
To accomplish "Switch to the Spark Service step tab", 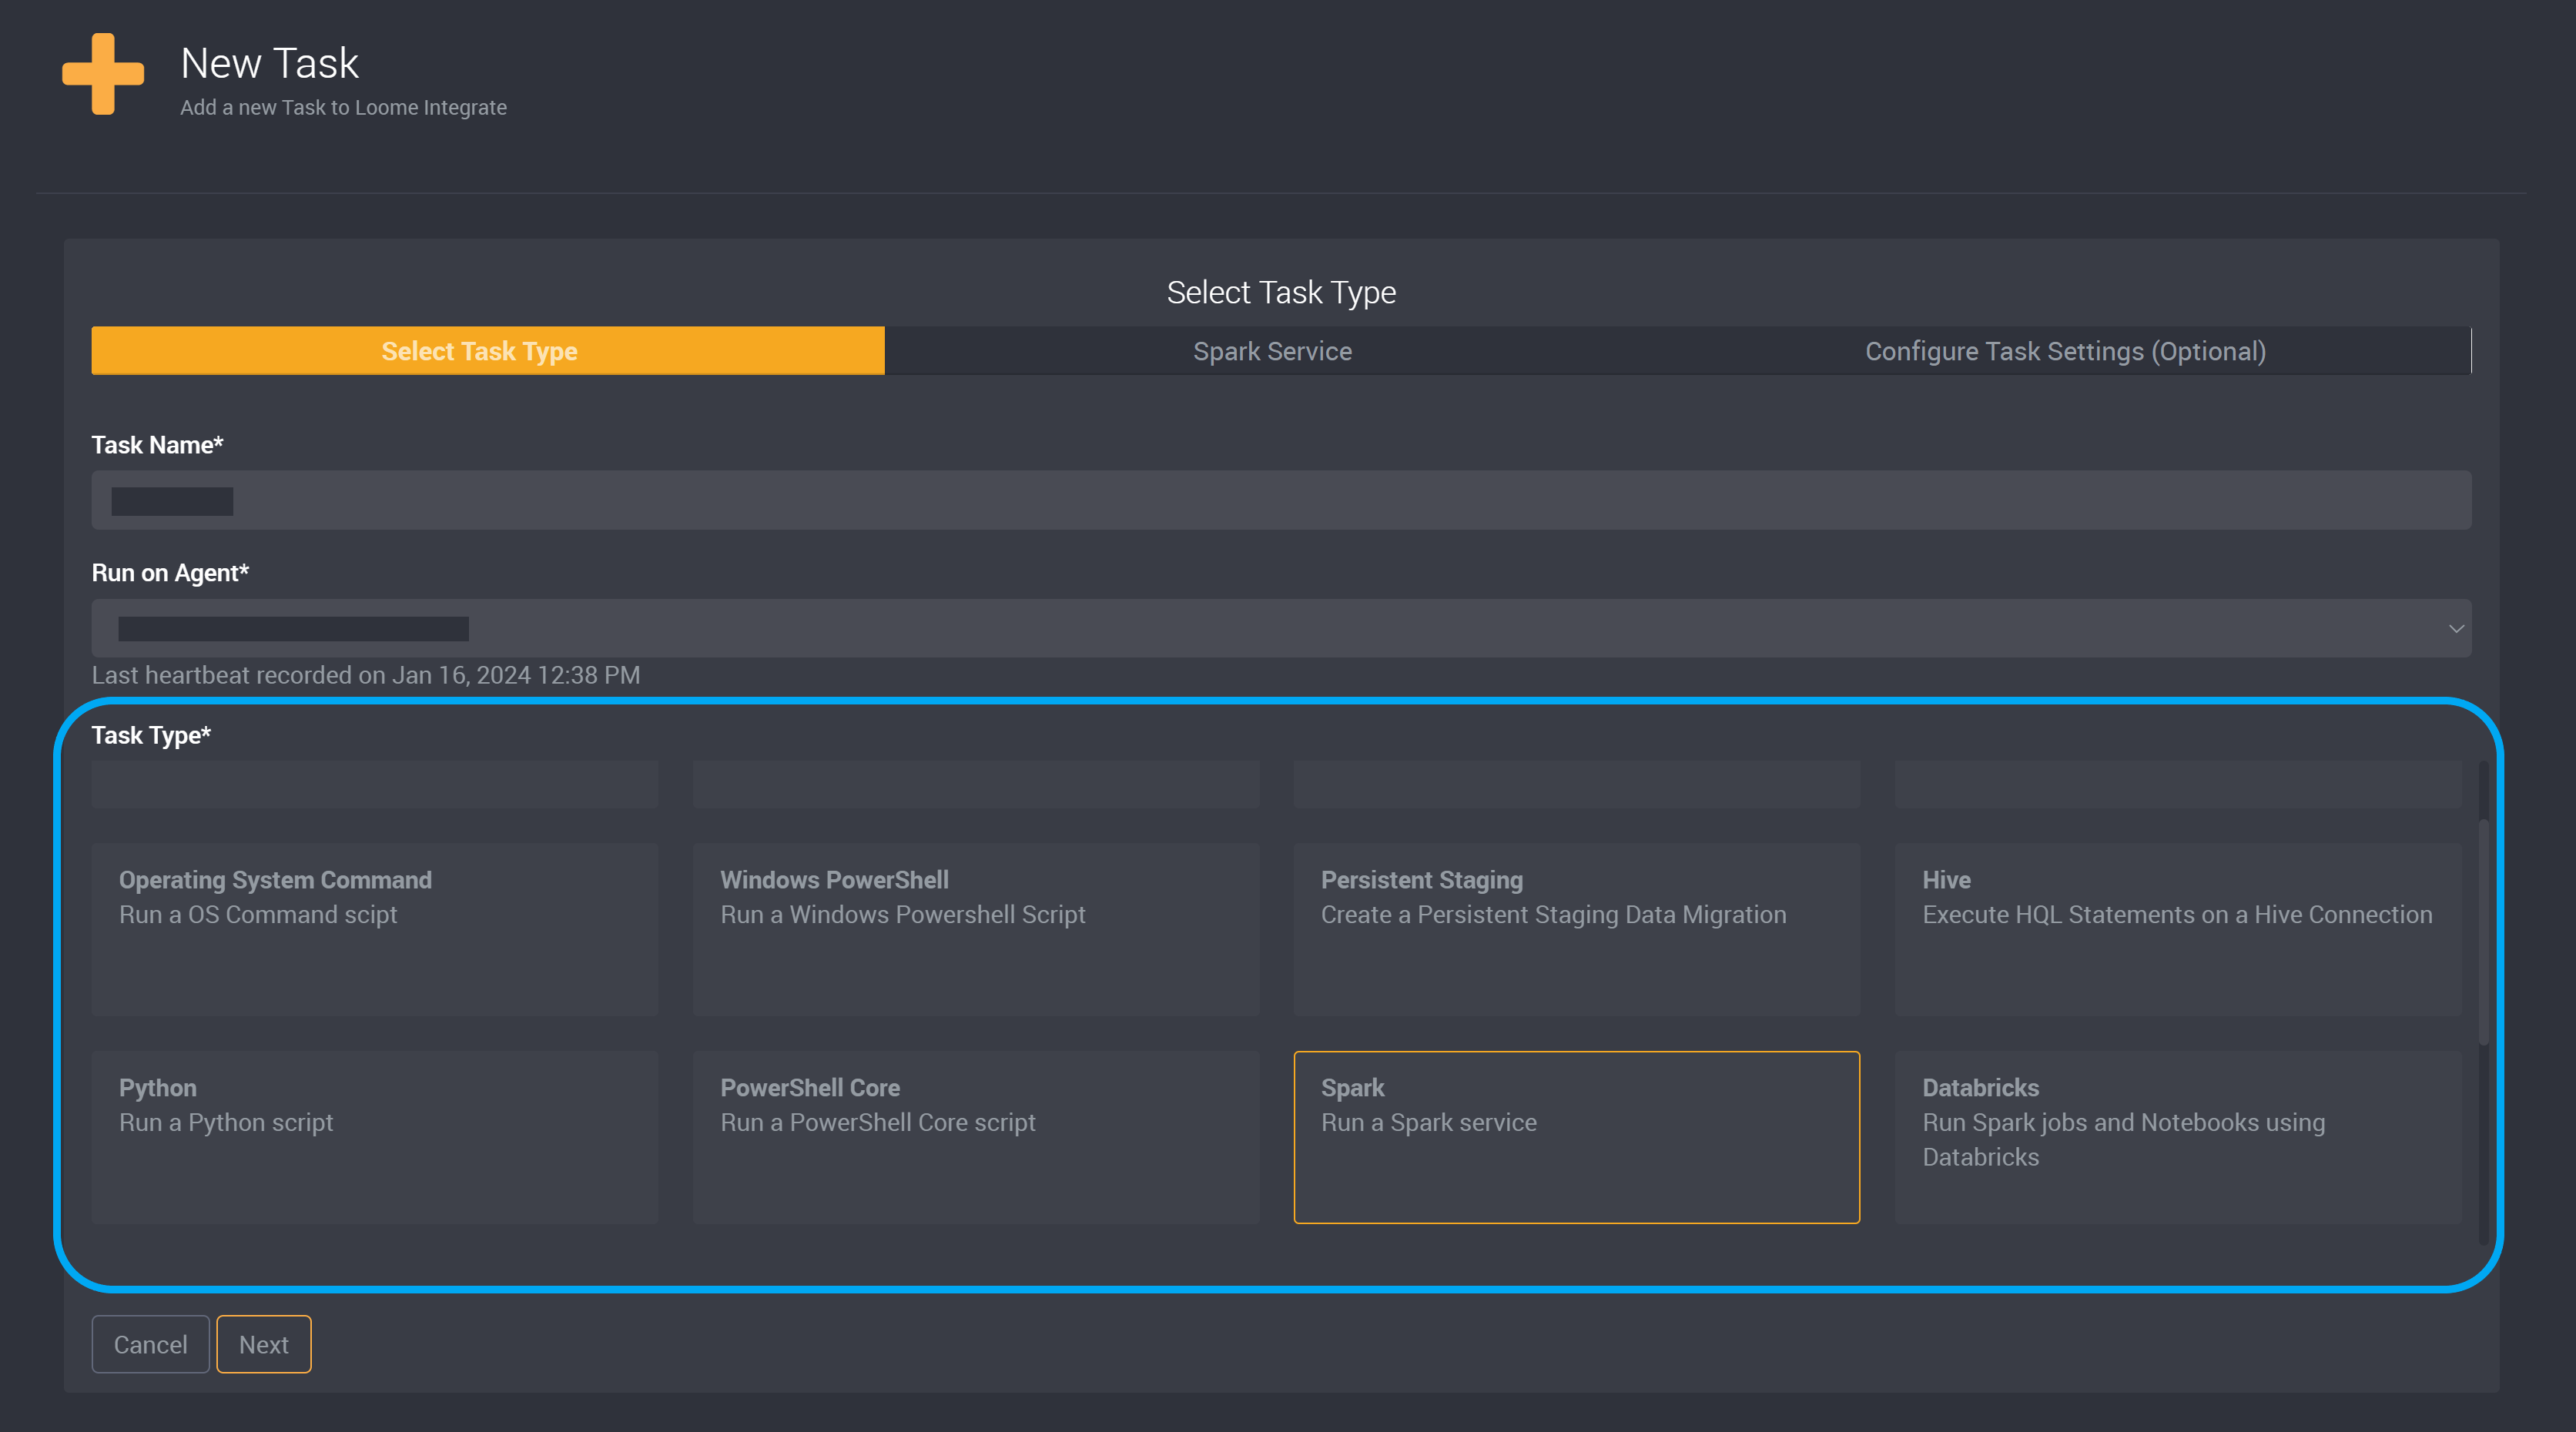I will (1272, 351).
